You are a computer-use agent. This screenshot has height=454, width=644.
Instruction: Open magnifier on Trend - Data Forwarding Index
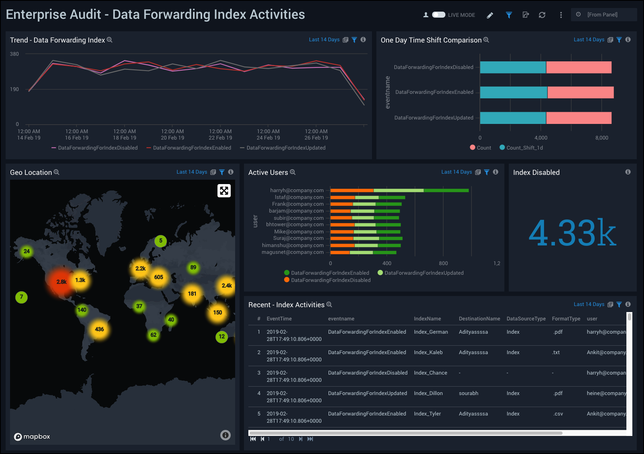(110, 40)
